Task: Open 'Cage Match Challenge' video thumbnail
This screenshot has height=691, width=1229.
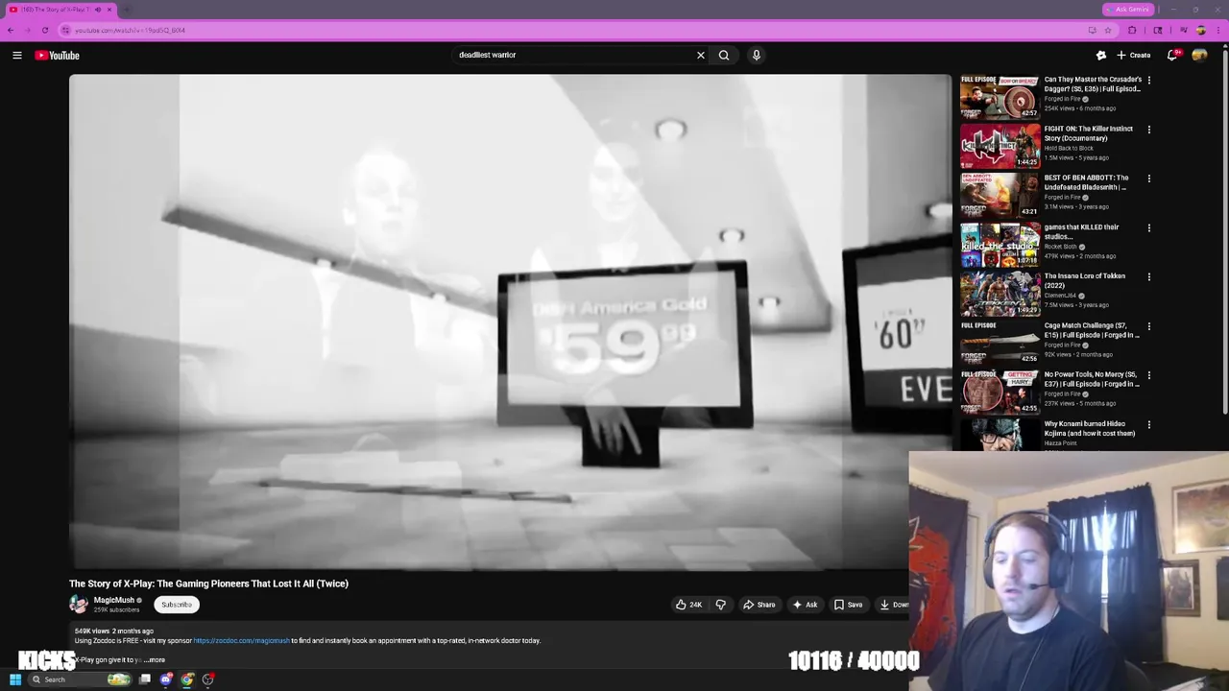Action: (1000, 343)
